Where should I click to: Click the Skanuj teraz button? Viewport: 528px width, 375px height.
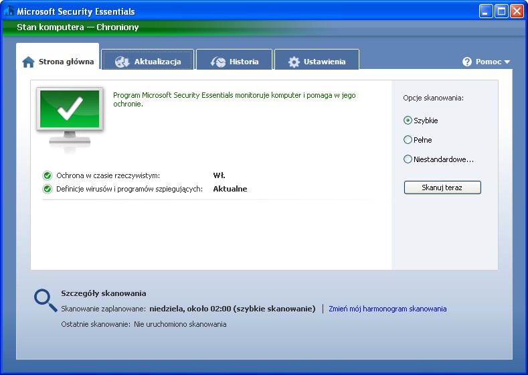(x=442, y=187)
